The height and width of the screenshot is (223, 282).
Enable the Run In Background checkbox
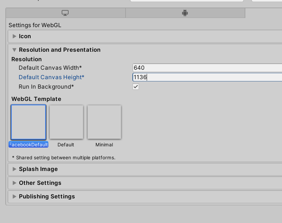tap(136, 86)
